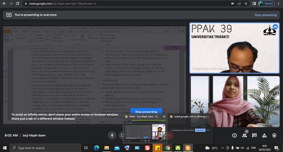This screenshot has height=152, width=283.
Task: Click Stop sharing in the sharing bar
Action: [200, 130]
